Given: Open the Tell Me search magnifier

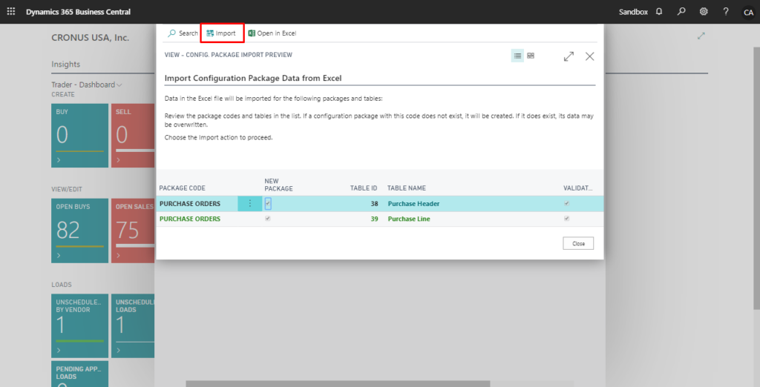Looking at the screenshot, I should point(681,11).
